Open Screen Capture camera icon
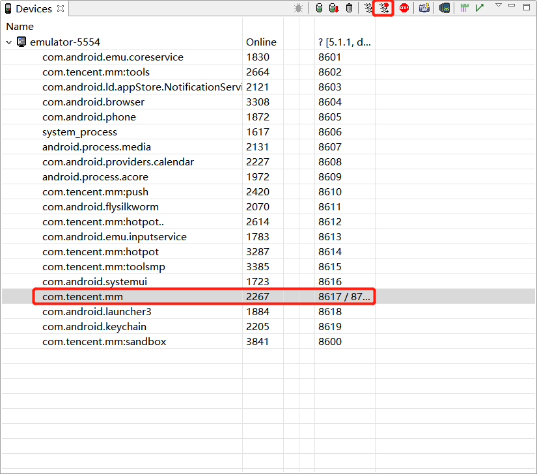The height and width of the screenshot is (474, 537). 424,8
